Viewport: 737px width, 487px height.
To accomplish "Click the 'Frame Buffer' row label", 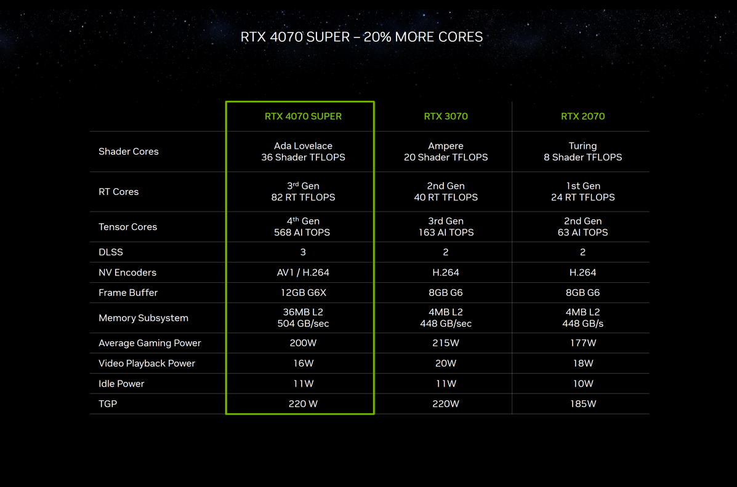I will click(x=128, y=293).
